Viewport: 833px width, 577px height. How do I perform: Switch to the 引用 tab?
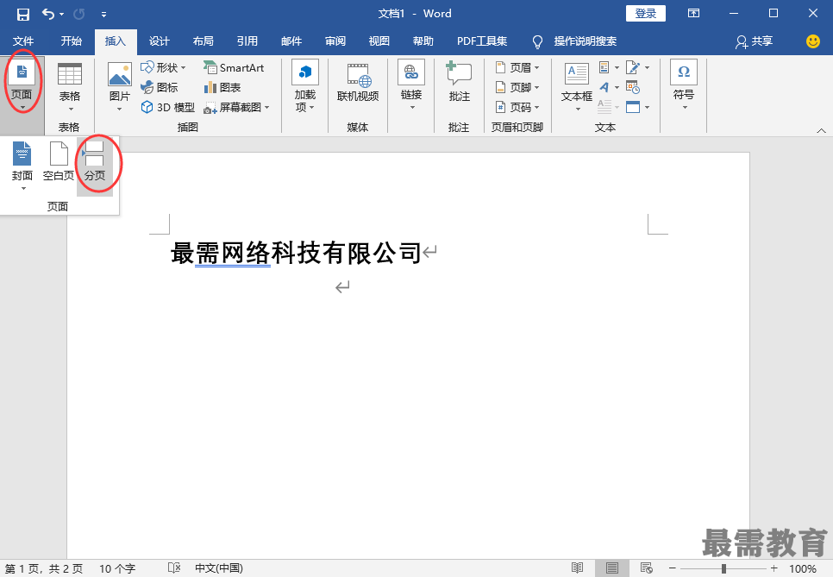point(247,41)
